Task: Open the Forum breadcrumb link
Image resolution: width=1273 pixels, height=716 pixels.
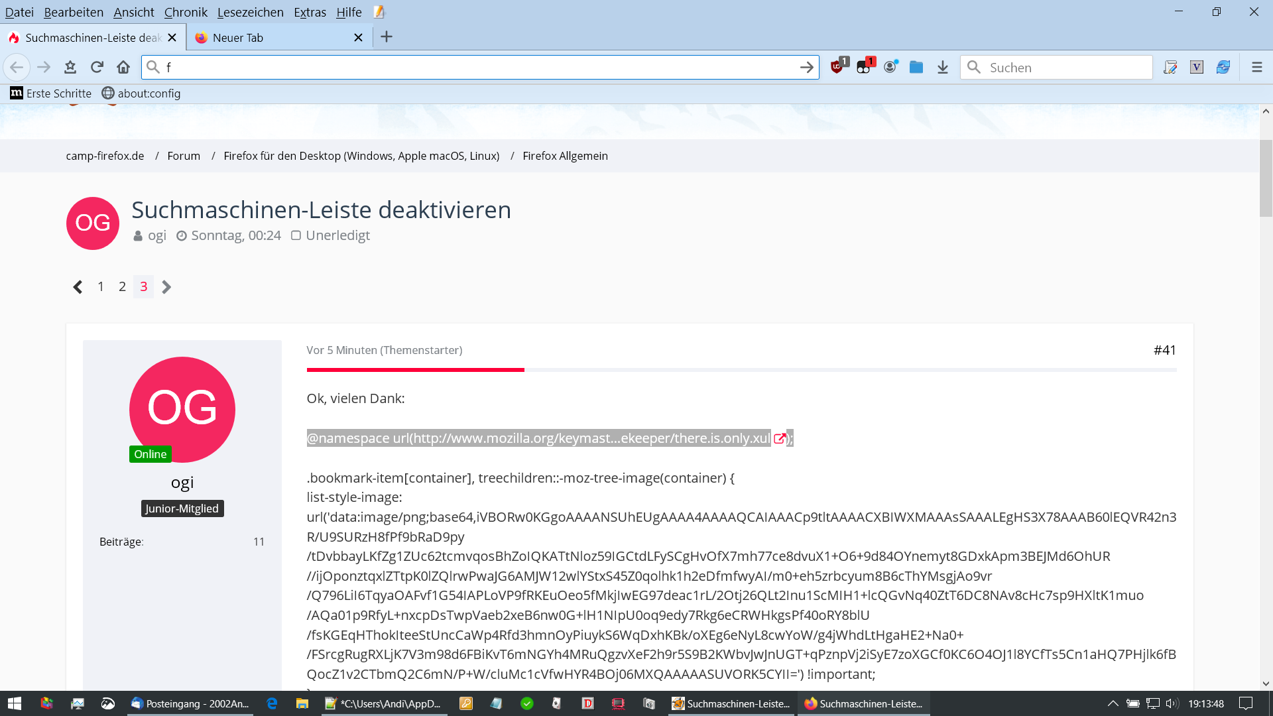Action: [x=184, y=156]
